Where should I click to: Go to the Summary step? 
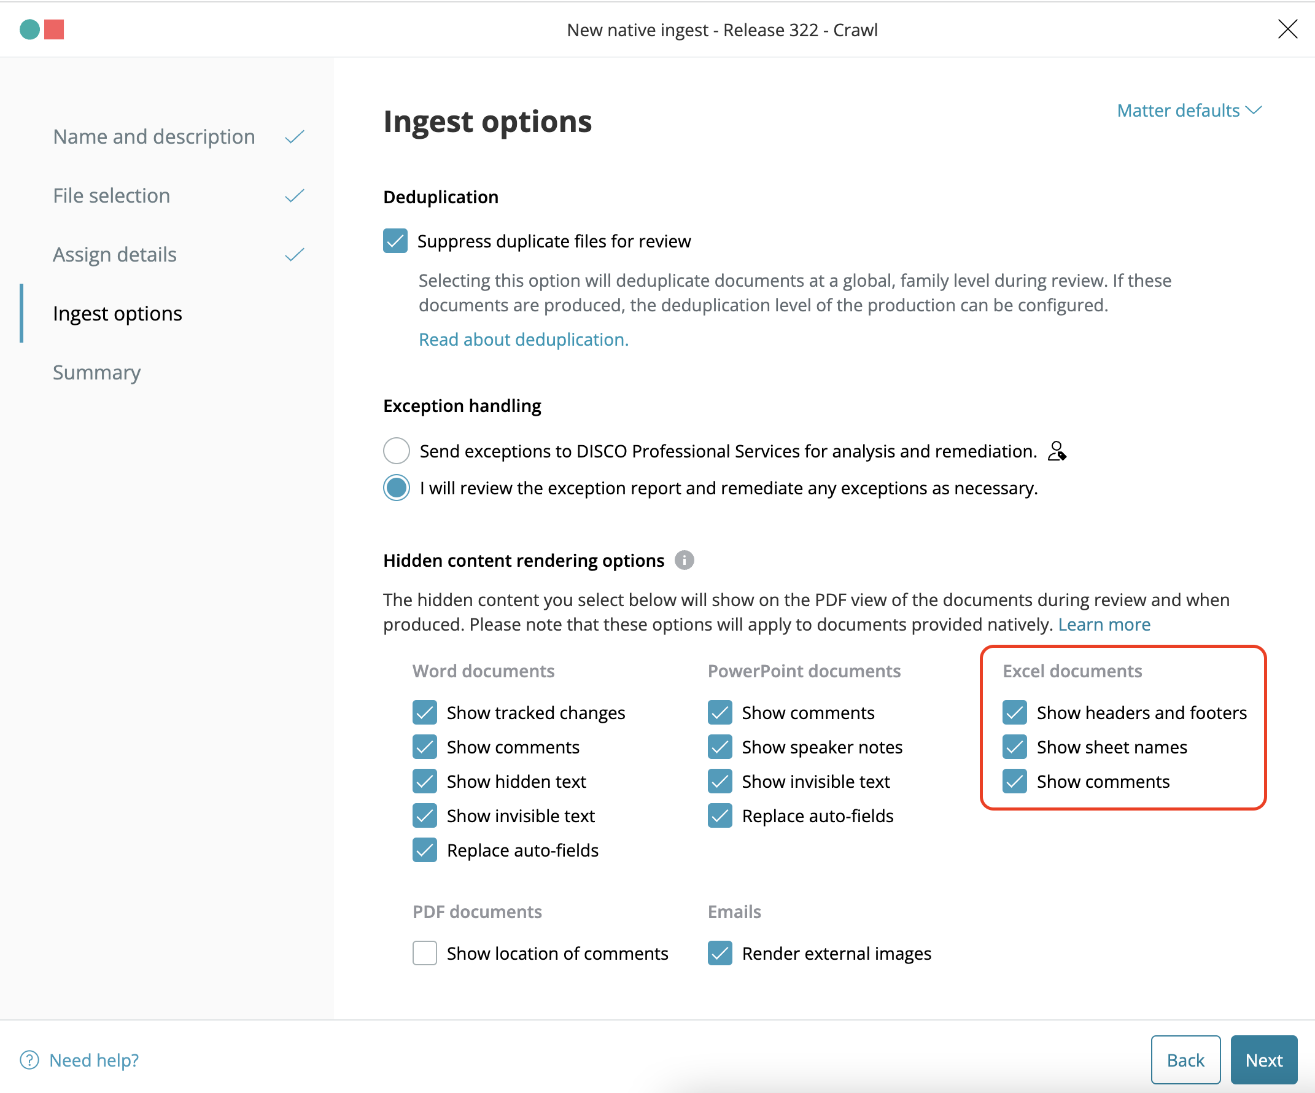[97, 372]
